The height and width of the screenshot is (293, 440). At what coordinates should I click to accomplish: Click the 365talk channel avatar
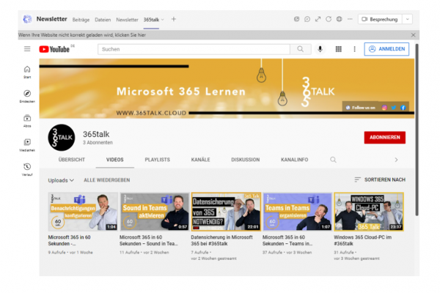coord(62,138)
